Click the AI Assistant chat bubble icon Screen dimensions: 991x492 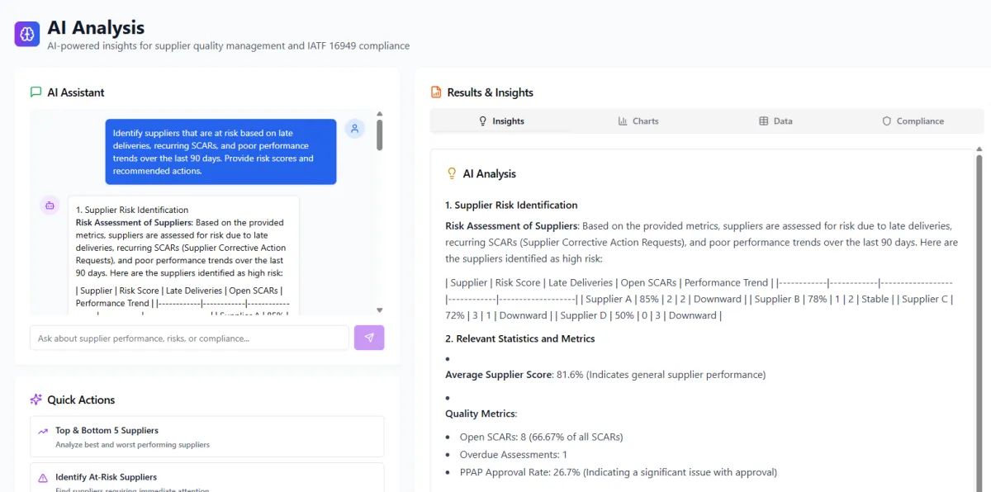pos(36,92)
